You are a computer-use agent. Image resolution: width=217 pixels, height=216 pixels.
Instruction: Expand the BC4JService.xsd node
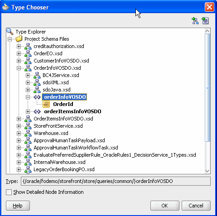pos(28,75)
